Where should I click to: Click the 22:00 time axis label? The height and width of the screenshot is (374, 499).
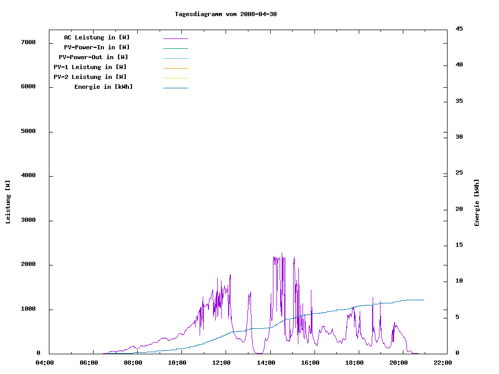[x=443, y=363]
